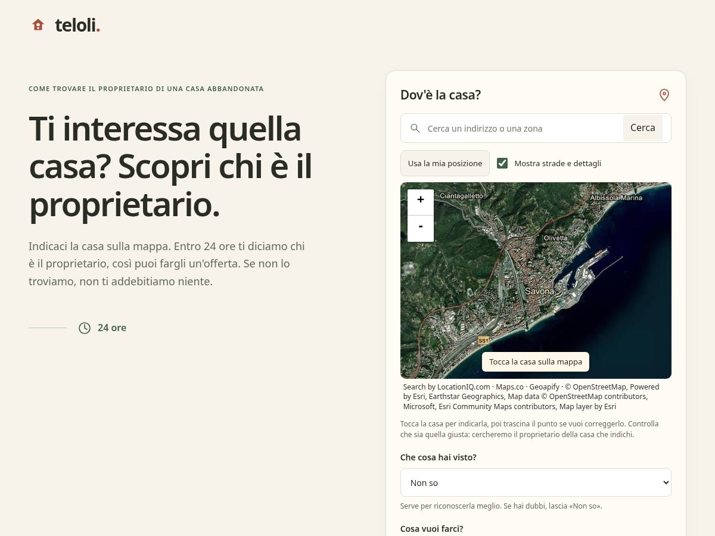Click the Cosa vuoi farci? label
The image size is (715, 536).
tap(432, 529)
